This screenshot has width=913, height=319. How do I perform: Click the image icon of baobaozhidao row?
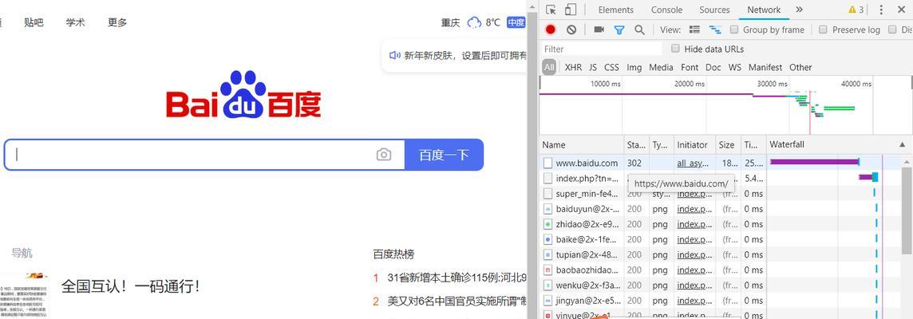coord(547,270)
